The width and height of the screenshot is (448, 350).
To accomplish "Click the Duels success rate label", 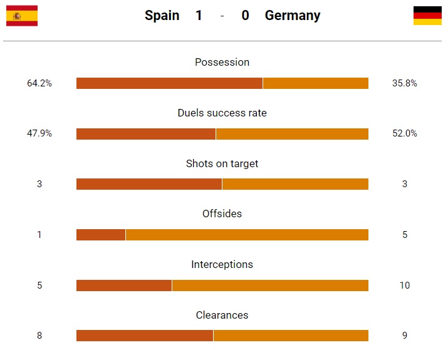I will point(222,113).
